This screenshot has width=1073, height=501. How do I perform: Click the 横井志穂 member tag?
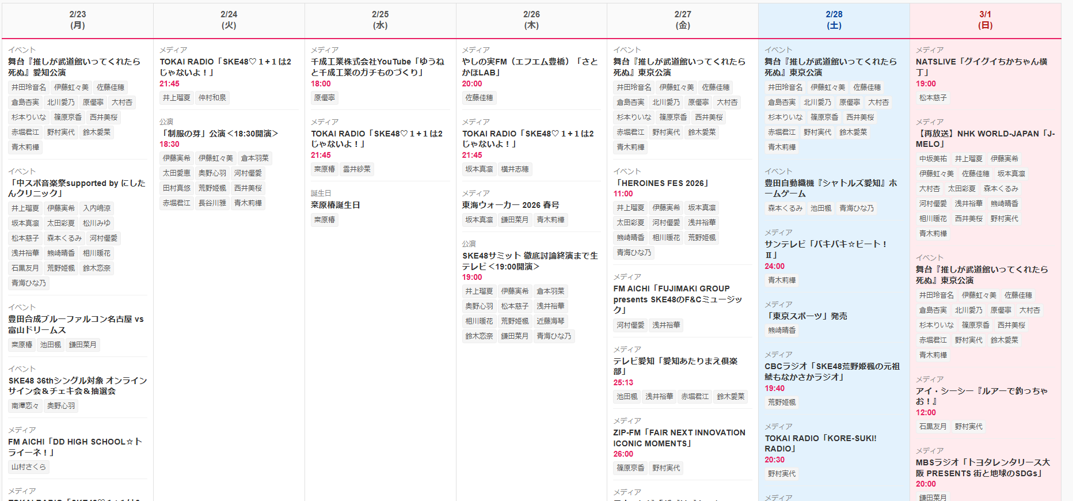515,169
